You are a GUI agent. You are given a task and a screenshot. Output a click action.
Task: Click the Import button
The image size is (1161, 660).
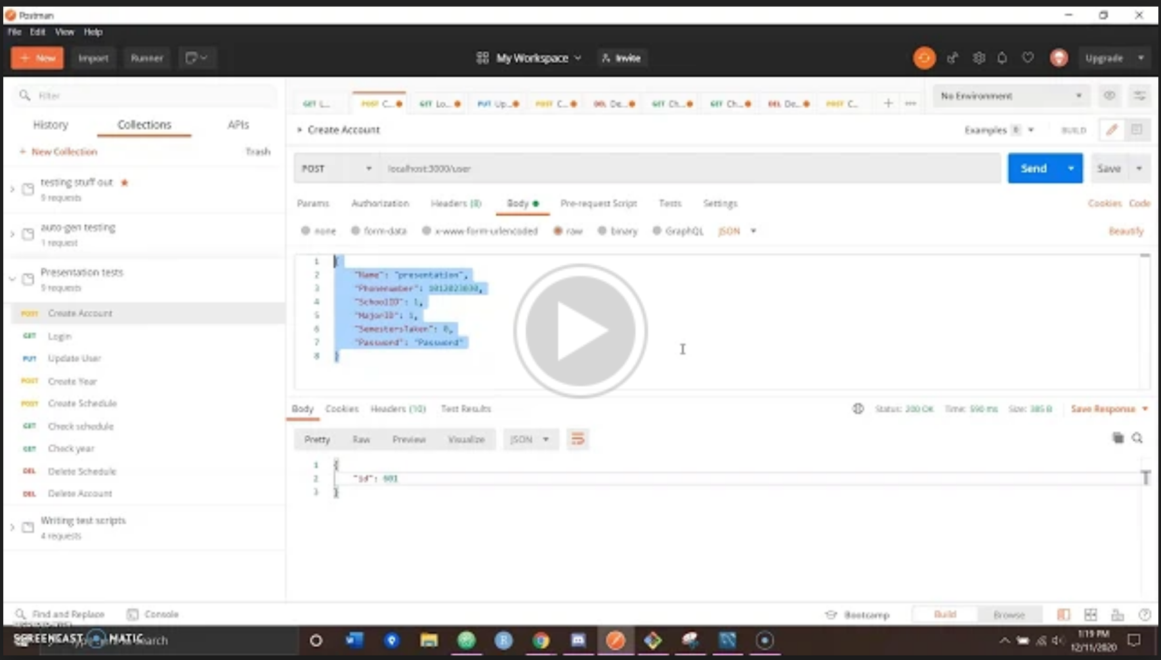click(x=93, y=58)
